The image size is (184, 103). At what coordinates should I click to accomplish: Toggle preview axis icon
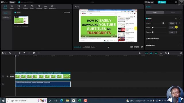(161, 53)
